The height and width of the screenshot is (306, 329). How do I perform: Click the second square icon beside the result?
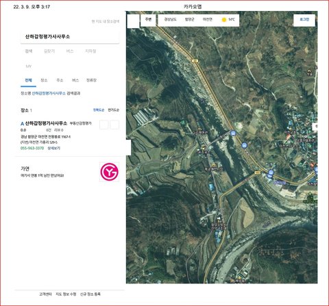pos(114,125)
